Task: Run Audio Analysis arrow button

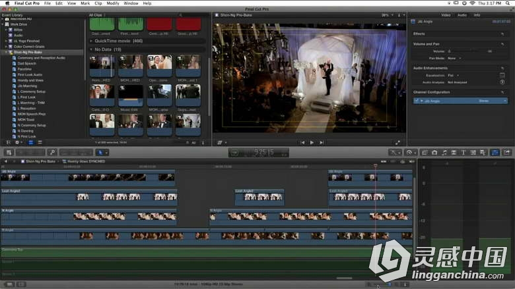Action: click(502, 82)
